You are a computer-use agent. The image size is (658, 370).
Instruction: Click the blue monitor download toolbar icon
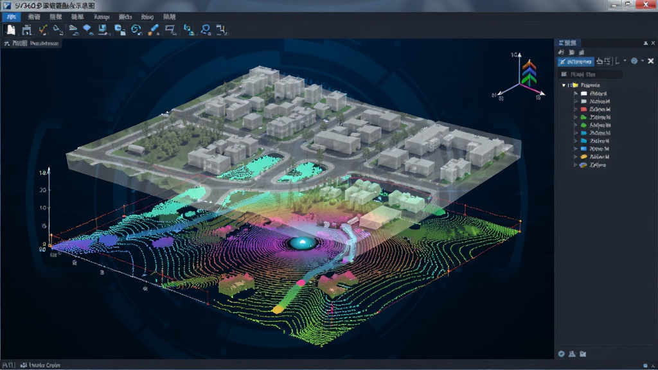[103, 30]
